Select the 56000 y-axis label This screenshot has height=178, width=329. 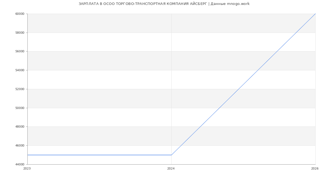(20, 51)
